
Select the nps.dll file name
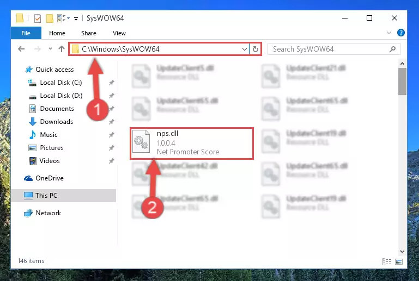click(x=167, y=133)
